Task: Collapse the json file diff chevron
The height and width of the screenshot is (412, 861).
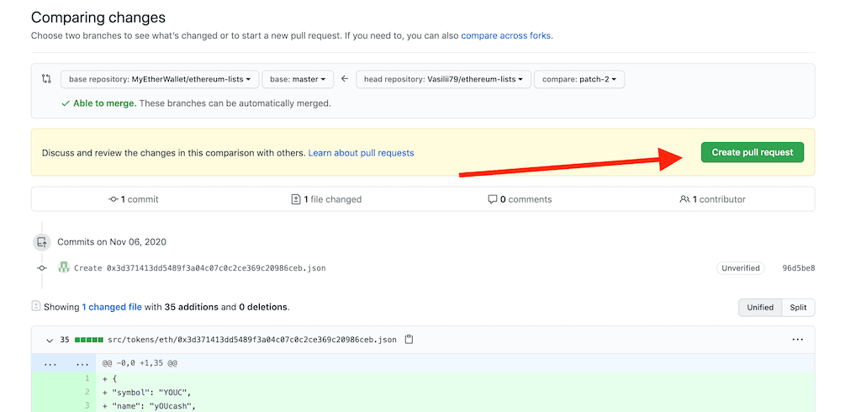Action: (x=50, y=340)
